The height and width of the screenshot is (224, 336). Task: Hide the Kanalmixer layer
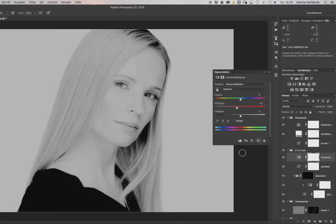click(283, 124)
